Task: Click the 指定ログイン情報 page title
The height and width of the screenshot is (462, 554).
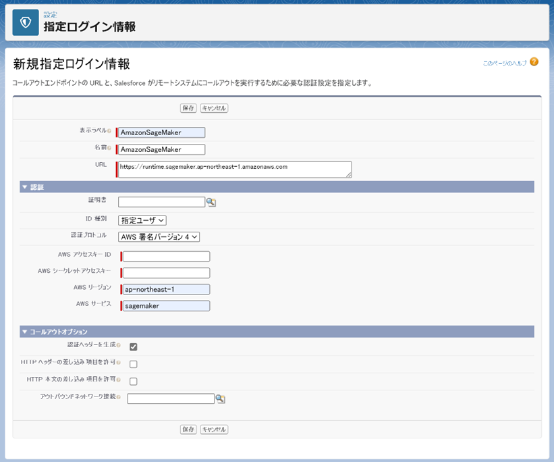Action: pos(89,27)
